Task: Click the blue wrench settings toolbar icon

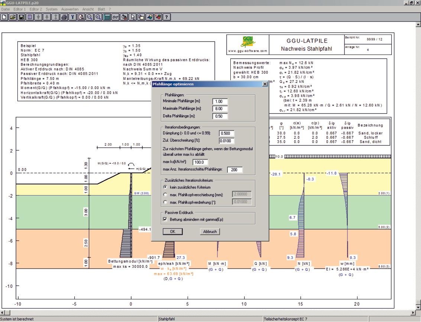Action: coord(72,17)
